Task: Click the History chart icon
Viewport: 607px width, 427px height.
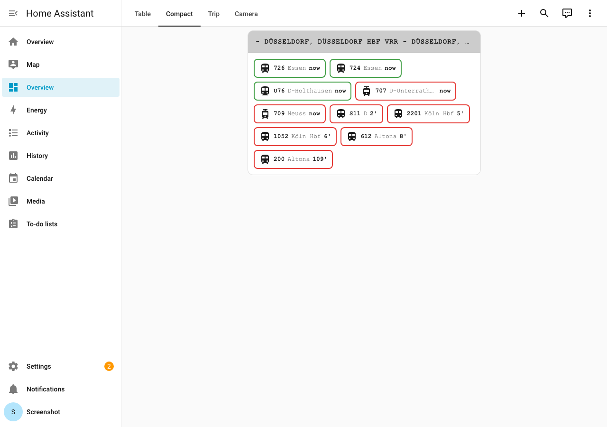Action: (13, 156)
